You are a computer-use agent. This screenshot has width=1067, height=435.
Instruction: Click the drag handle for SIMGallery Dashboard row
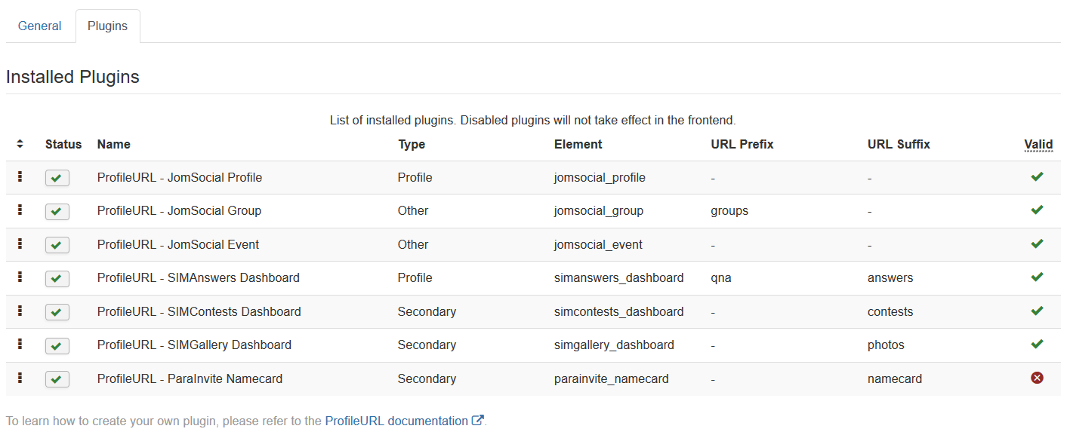(20, 345)
